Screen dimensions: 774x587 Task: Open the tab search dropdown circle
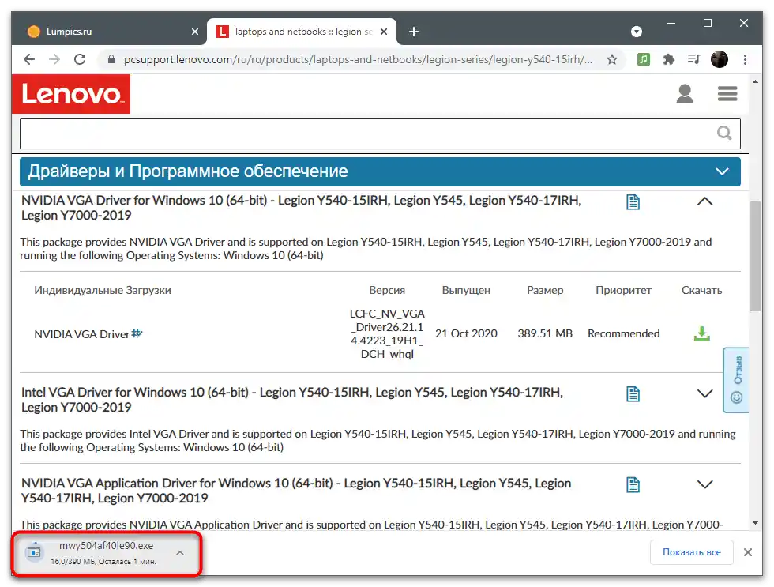(x=637, y=32)
